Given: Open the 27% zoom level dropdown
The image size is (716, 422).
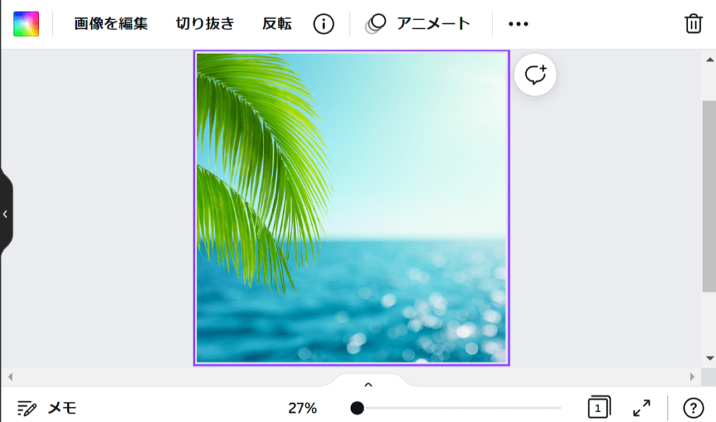Looking at the screenshot, I should click(x=302, y=408).
